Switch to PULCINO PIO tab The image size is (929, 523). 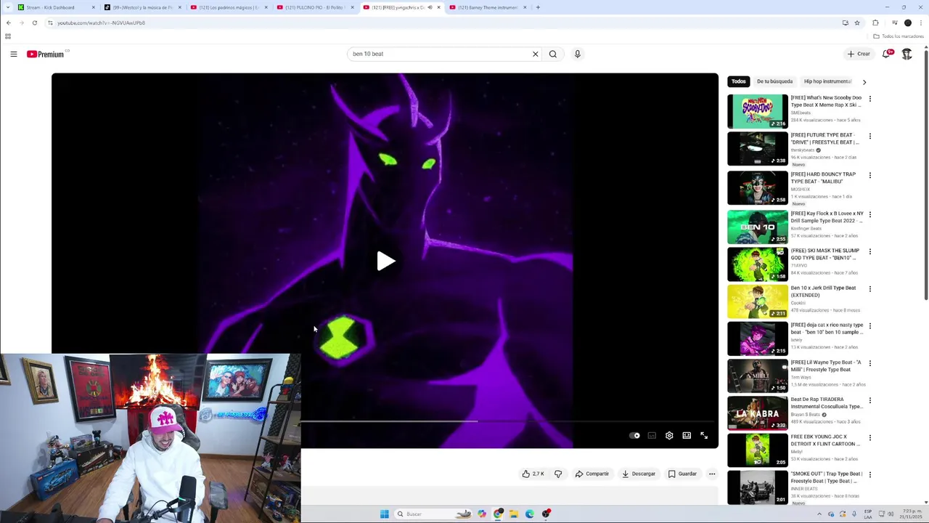[x=314, y=7]
